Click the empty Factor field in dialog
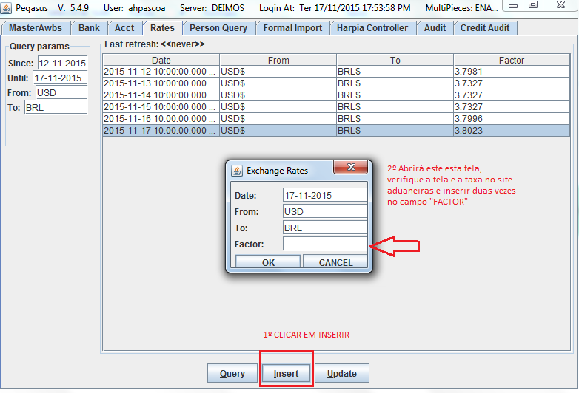The width and height of the screenshot is (579, 393). pyautogui.click(x=325, y=244)
